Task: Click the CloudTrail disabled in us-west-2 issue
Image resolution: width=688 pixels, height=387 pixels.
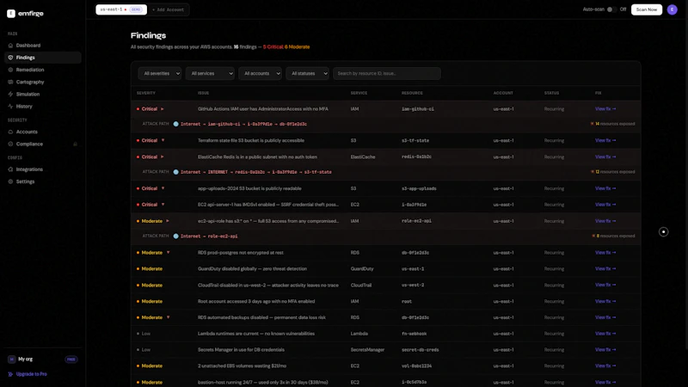Action: [268, 286]
